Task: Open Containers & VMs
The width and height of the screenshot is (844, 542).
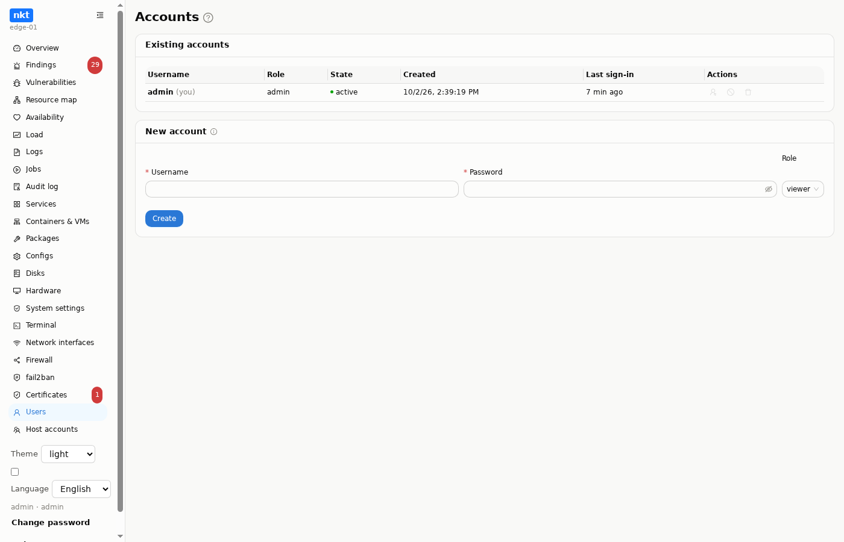Action: (x=58, y=222)
